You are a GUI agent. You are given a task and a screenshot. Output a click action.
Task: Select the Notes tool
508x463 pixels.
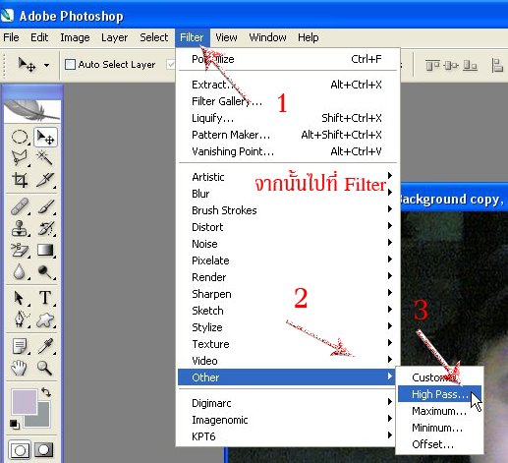pos(20,346)
